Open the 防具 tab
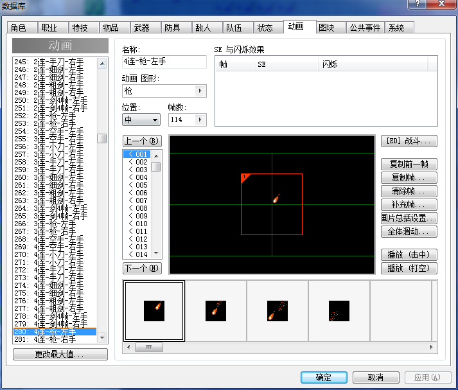 coord(177,28)
